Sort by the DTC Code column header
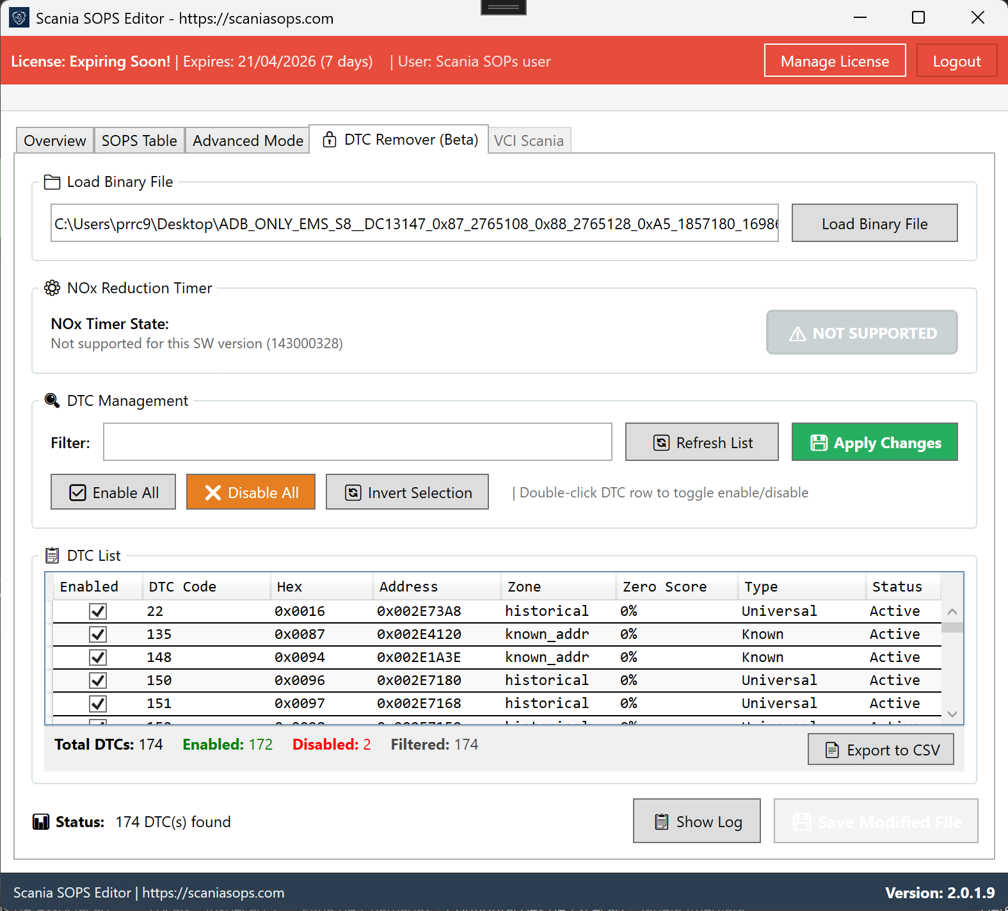This screenshot has height=911, width=1008. click(206, 587)
